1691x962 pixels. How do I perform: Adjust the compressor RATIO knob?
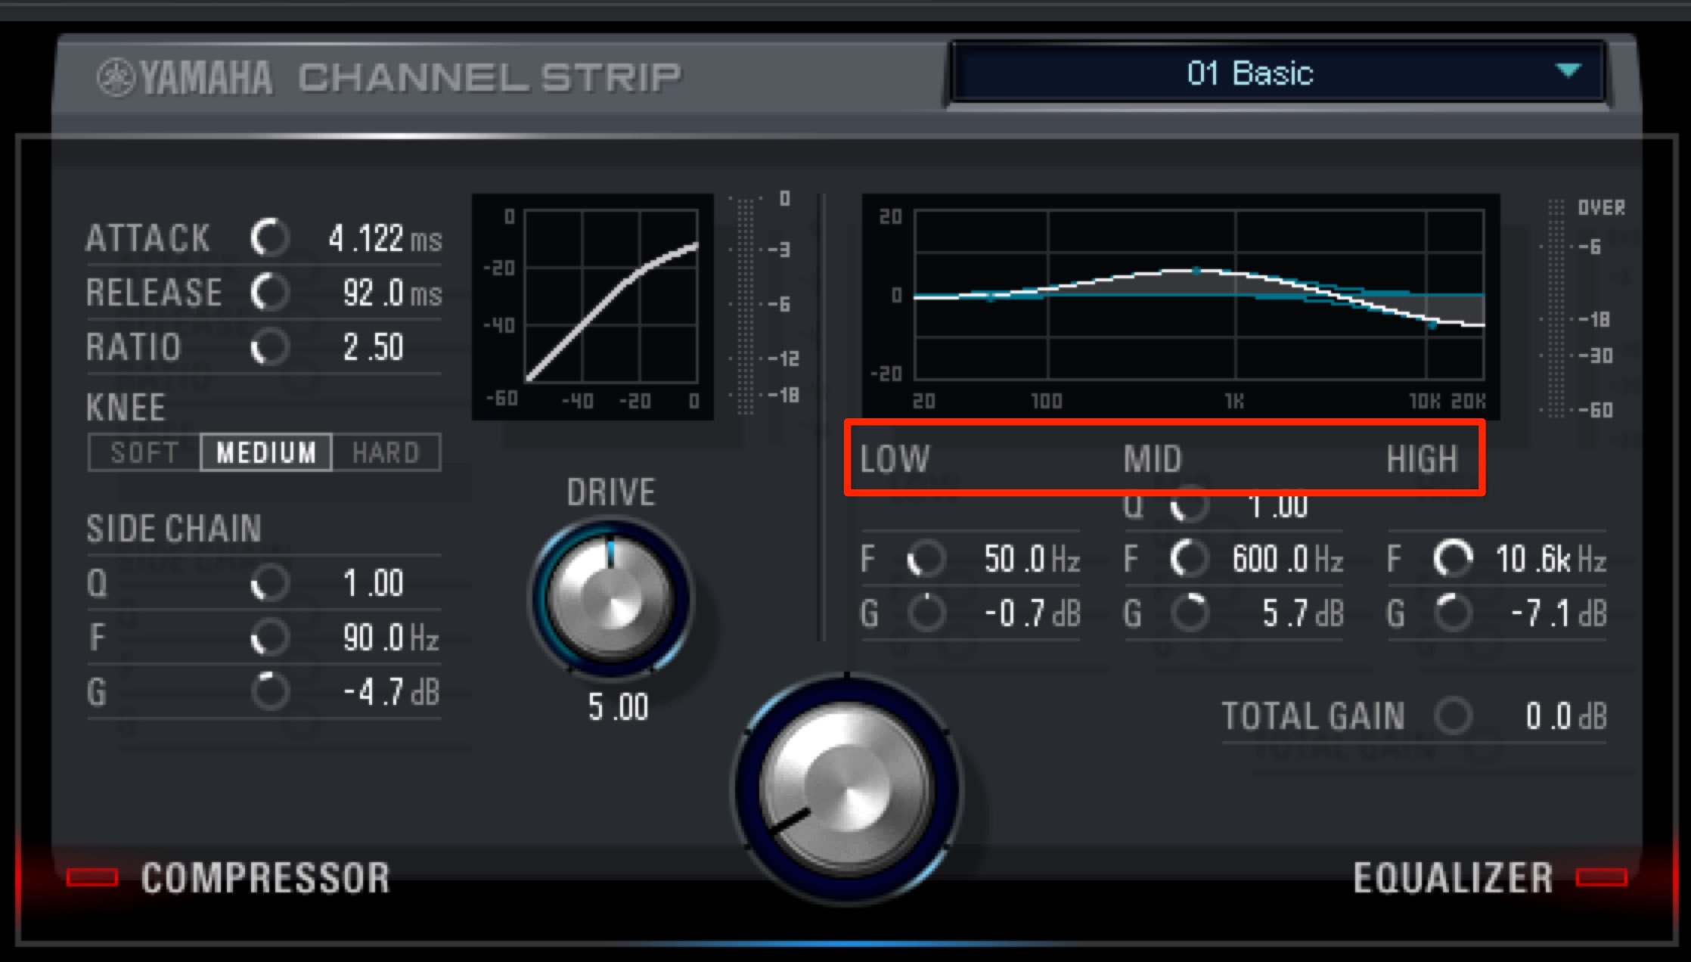pyautogui.click(x=270, y=347)
